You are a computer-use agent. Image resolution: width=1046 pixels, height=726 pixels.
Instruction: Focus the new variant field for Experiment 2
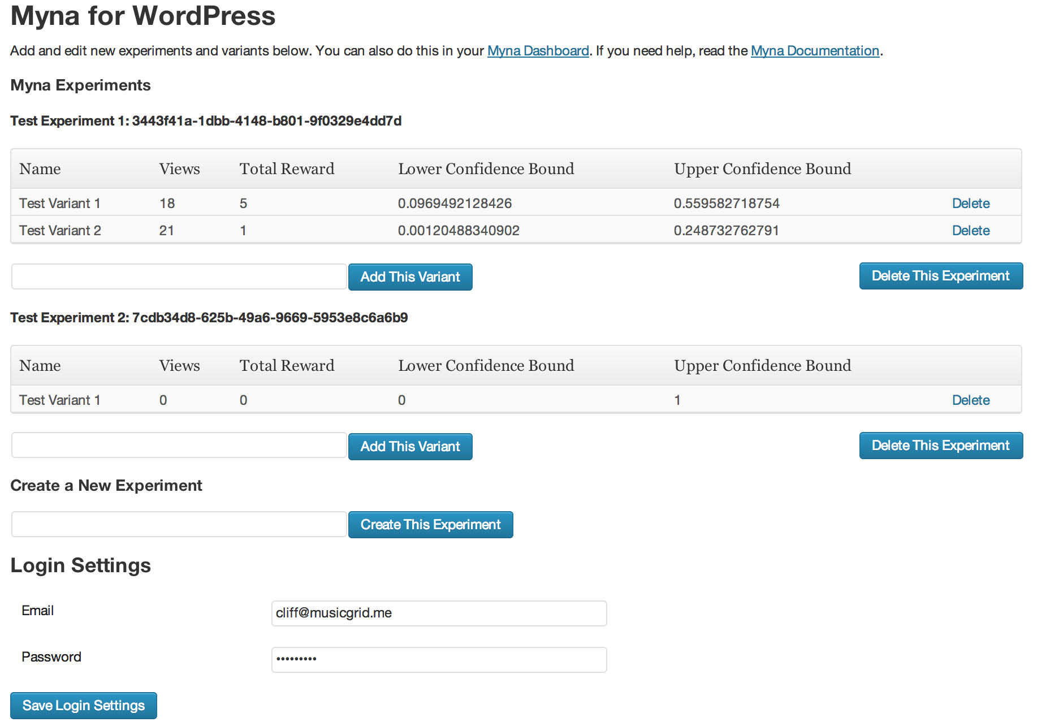tap(179, 445)
